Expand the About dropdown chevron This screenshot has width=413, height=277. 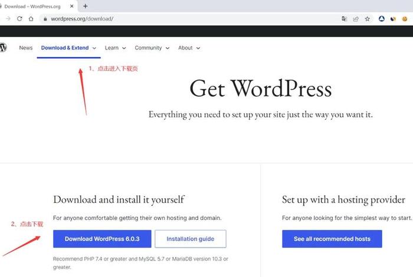[198, 48]
